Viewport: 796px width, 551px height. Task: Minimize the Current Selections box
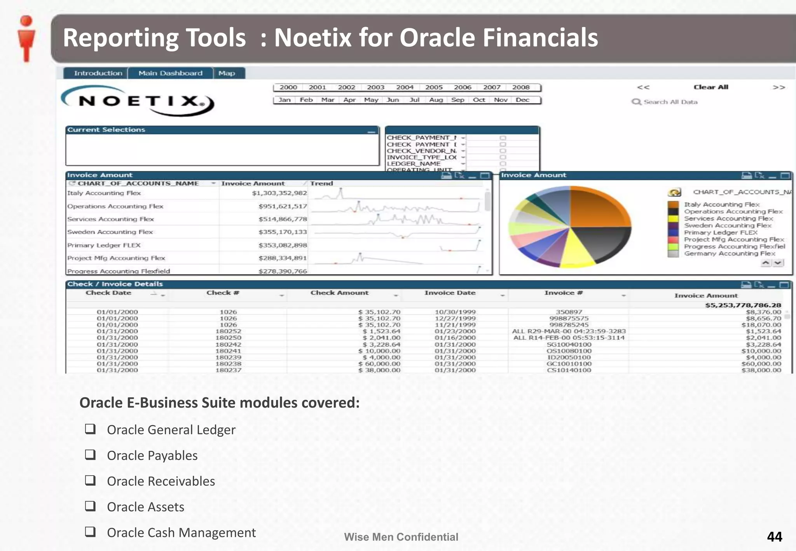(372, 132)
